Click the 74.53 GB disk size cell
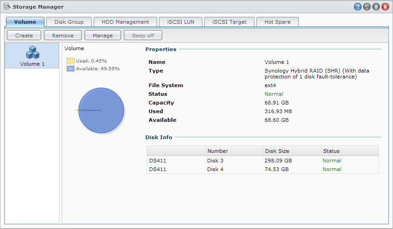 (277, 169)
